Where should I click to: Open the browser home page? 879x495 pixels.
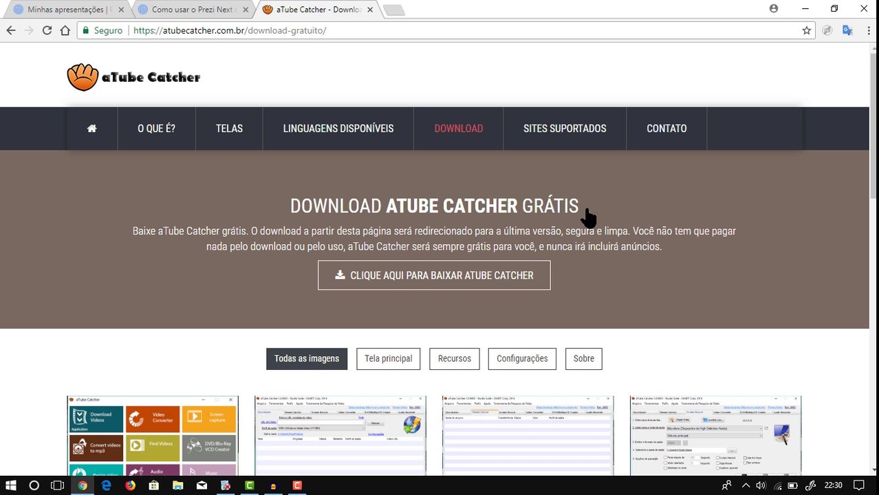tap(65, 30)
